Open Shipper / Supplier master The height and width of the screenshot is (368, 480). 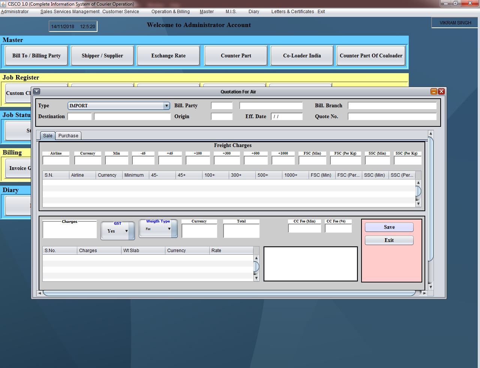coord(102,56)
